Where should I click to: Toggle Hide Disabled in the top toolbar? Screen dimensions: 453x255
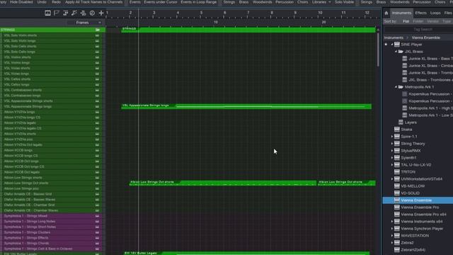(21, 2)
